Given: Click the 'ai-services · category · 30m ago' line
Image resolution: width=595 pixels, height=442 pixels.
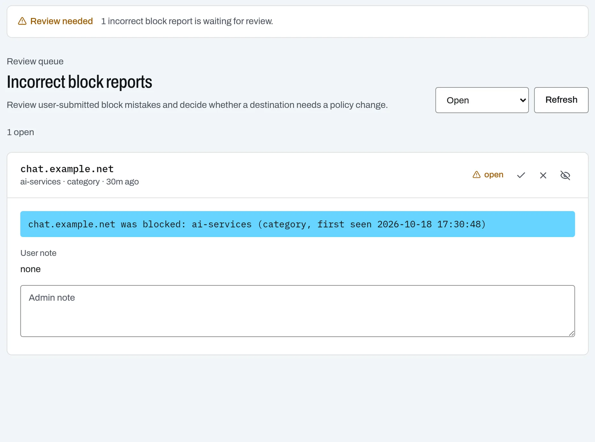Looking at the screenshot, I should tap(80, 182).
